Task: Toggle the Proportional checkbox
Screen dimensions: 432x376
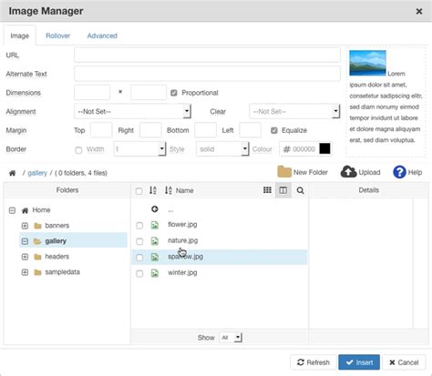Action: click(174, 93)
